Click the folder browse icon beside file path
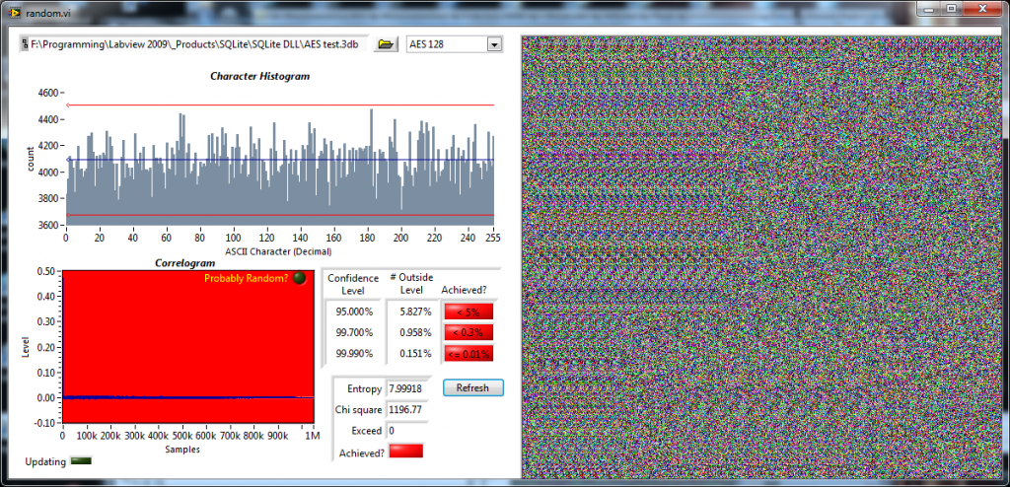Image resolution: width=1010 pixels, height=487 pixels. click(x=387, y=44)
